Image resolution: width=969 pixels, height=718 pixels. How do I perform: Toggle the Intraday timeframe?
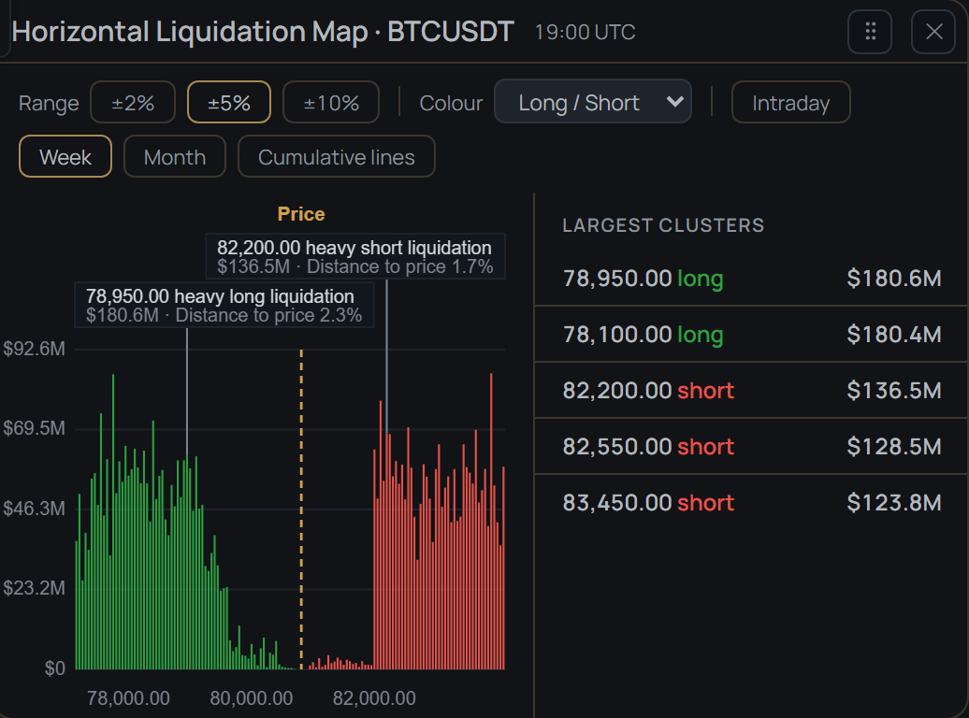tap(791, 103)
